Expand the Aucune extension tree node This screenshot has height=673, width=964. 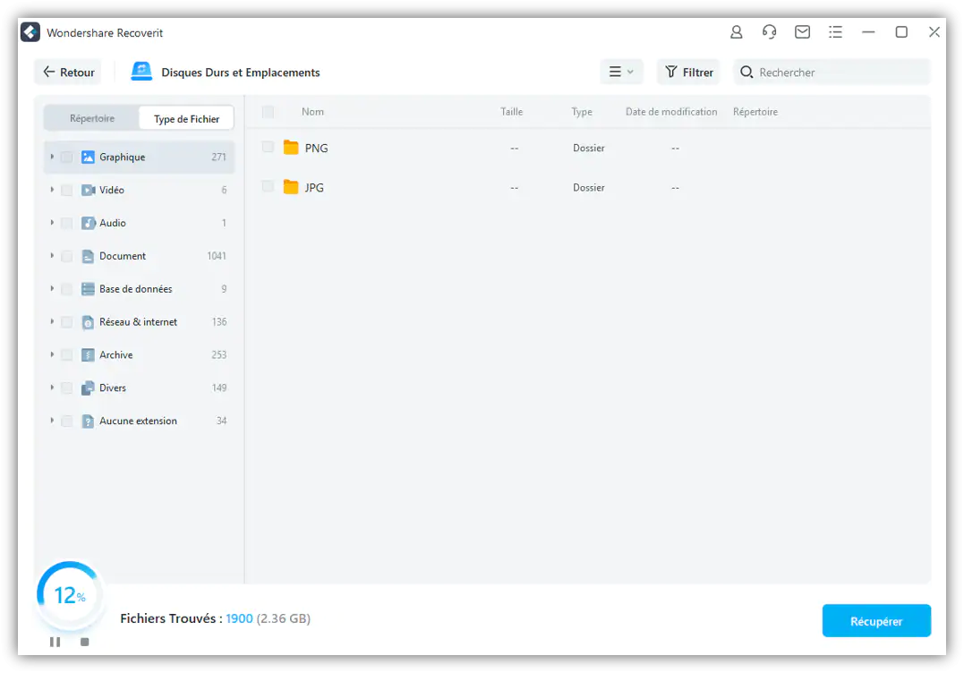(x=52, y=421)
